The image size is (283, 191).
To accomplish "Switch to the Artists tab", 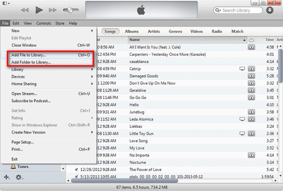I will (x=154, y=32).
